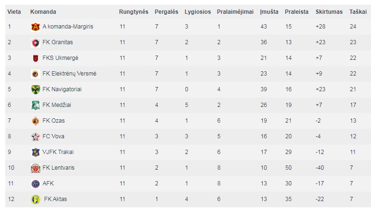
Task: Open the FK Navigatoriai team link
Action: (x=62, y=89)
